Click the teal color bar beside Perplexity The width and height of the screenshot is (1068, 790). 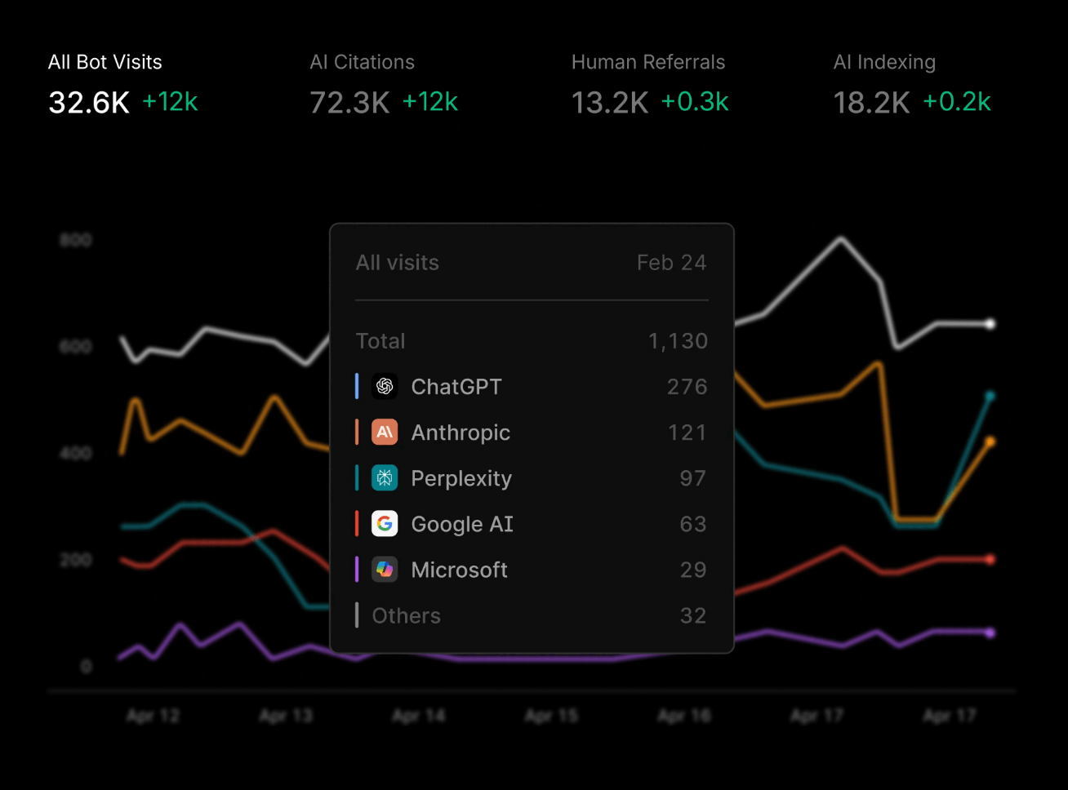tap(357, 477)
